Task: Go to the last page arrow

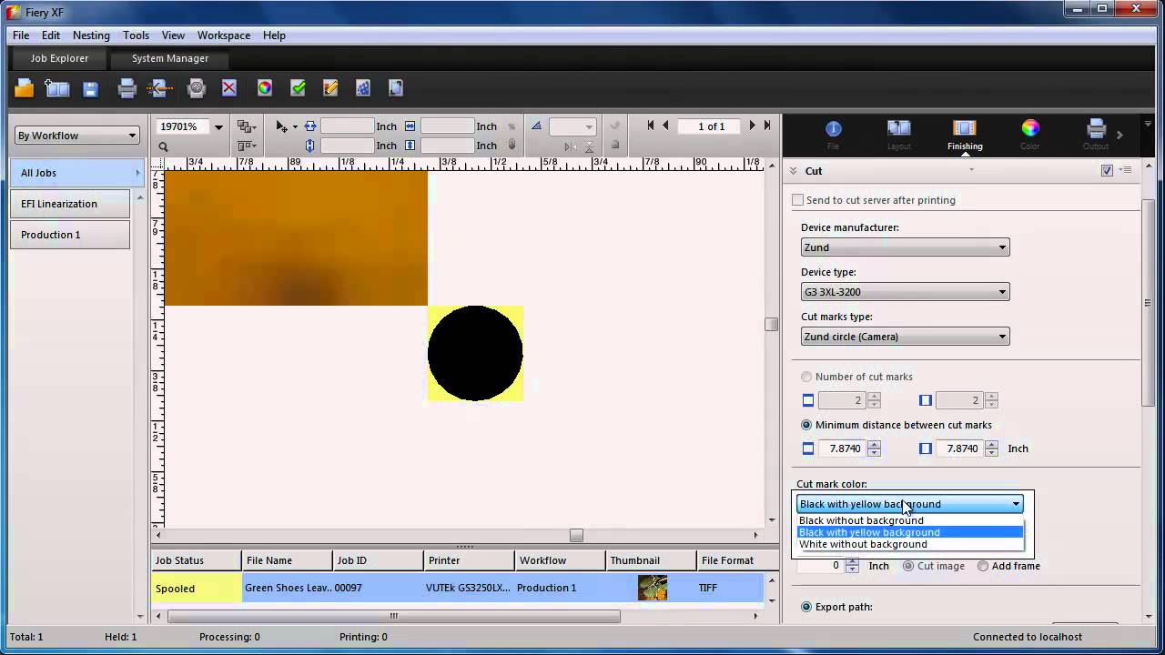Action: 767,126
